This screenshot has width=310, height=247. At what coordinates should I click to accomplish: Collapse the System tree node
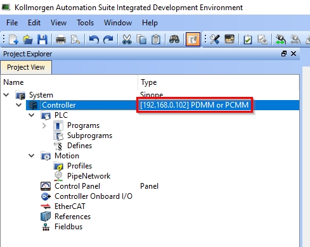click(6, 95)
